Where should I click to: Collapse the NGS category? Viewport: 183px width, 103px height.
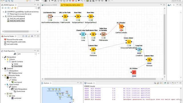click(x=5, y=94)
